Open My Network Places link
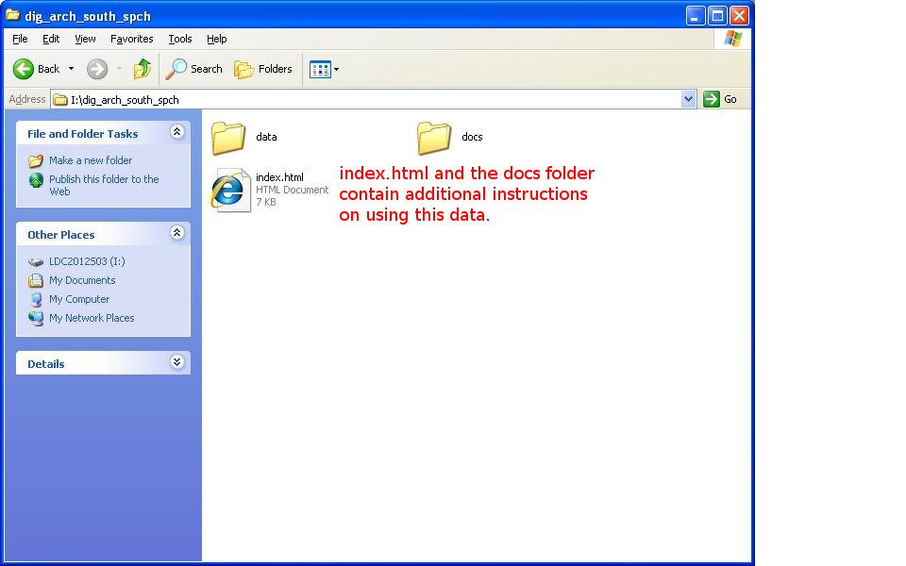Viewport: 906px width, 566px height. click(x=92, y=318)
